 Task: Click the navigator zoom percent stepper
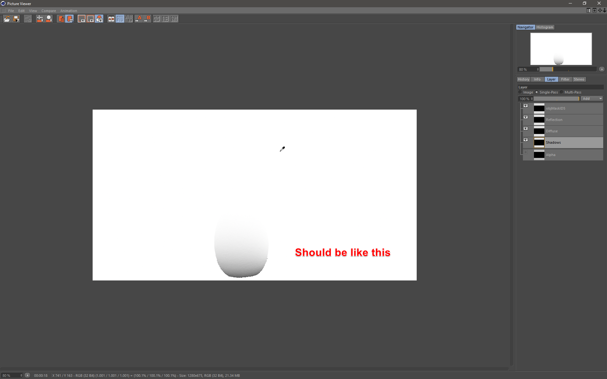[x=538, y=69]
